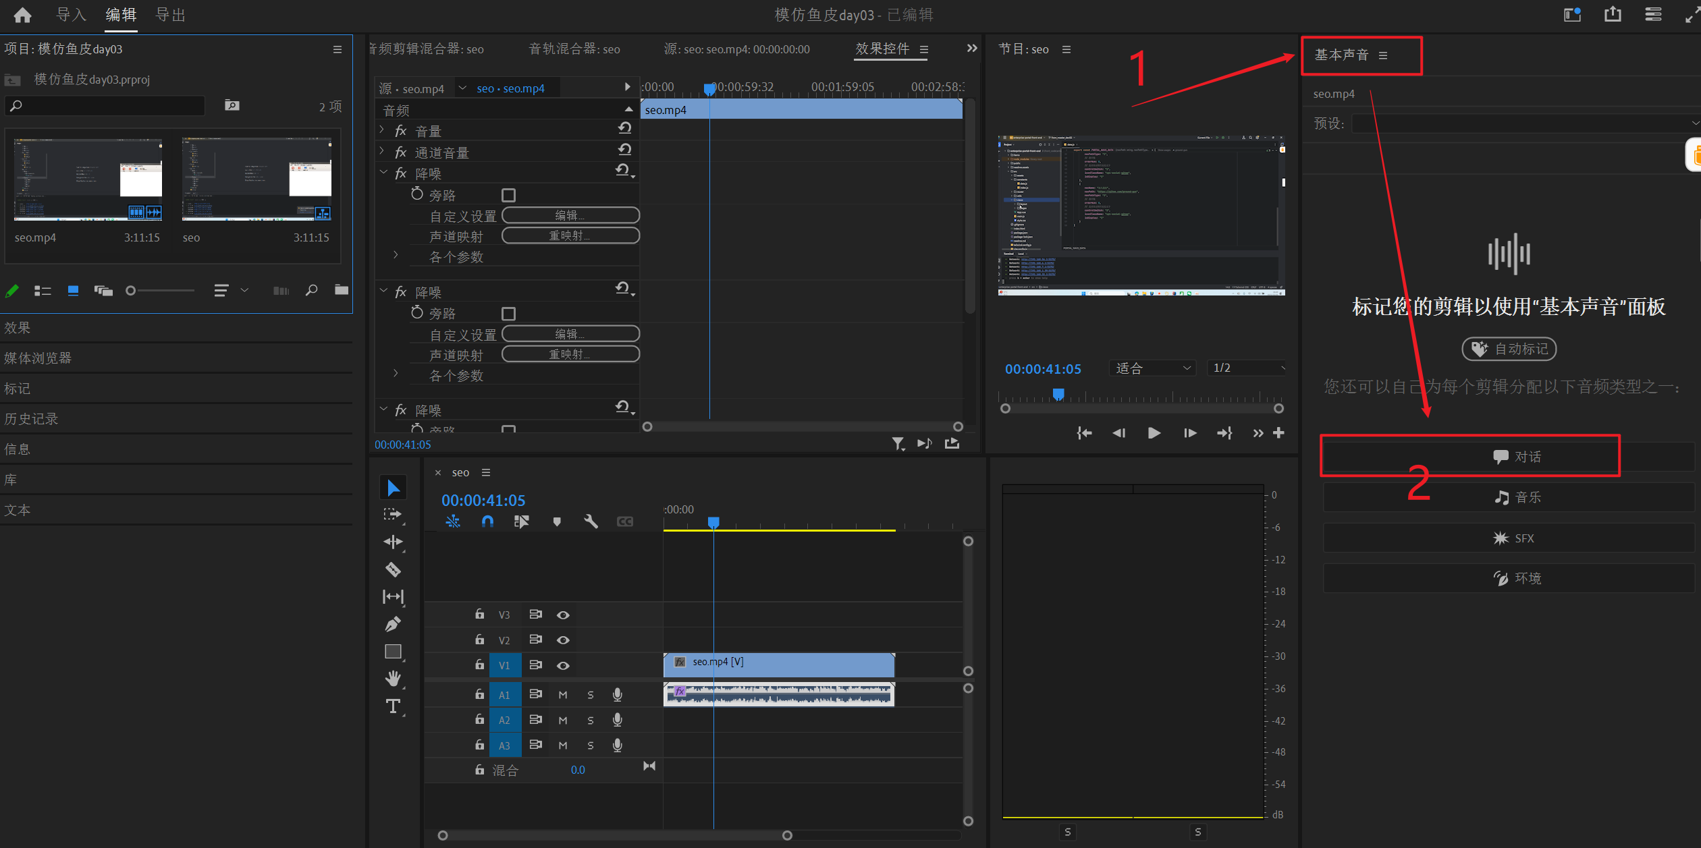Screen dimensions: 1701x848
Task: Expand the 音量 effect settings
Action: (382, 131)
